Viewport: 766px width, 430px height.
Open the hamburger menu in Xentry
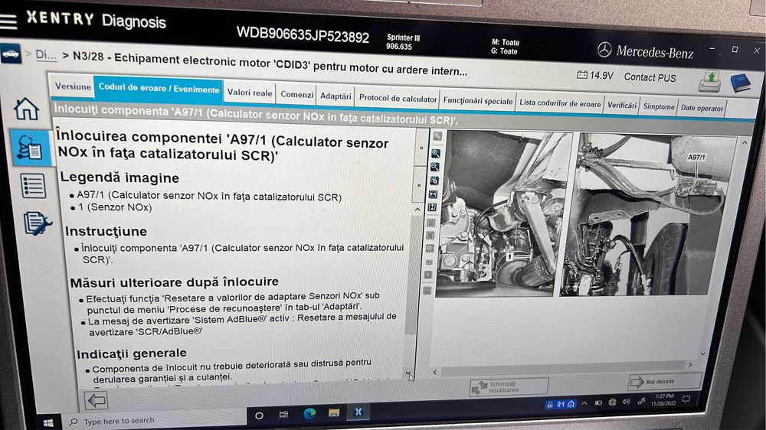pos(8,21)
